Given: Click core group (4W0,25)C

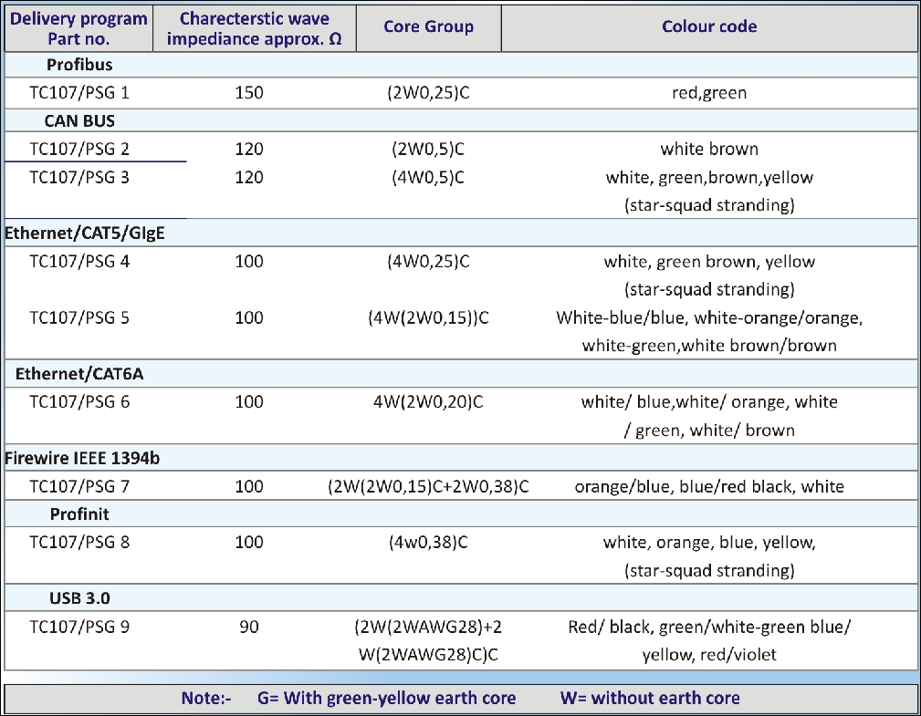Looking at the screenshot, I should tap(428, 261).
